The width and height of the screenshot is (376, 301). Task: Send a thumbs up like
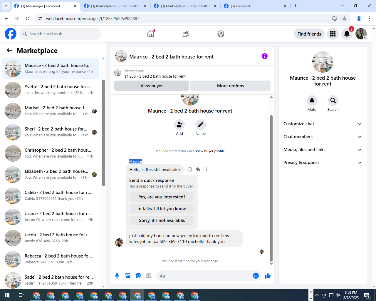point(268,276)
